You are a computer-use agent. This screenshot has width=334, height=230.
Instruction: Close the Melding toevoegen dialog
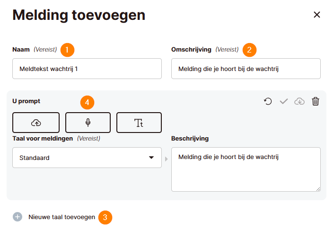tap(317, 15)
